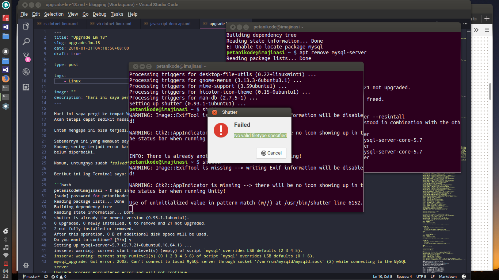Launch Firefox from the dock
Screen dimensions: 499x280
tap(5, 79)
